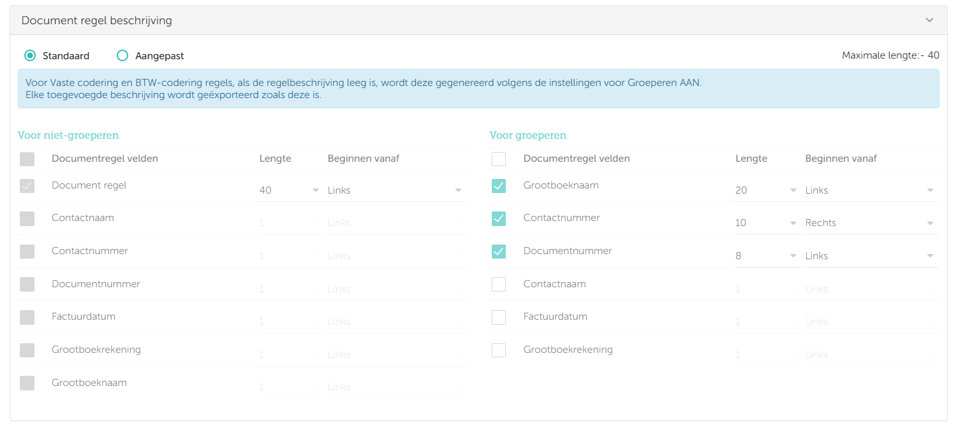The height and width of the screenshot is (428, 958).
Task: Select the Aangepast radio option
Action: click(122, 56)
